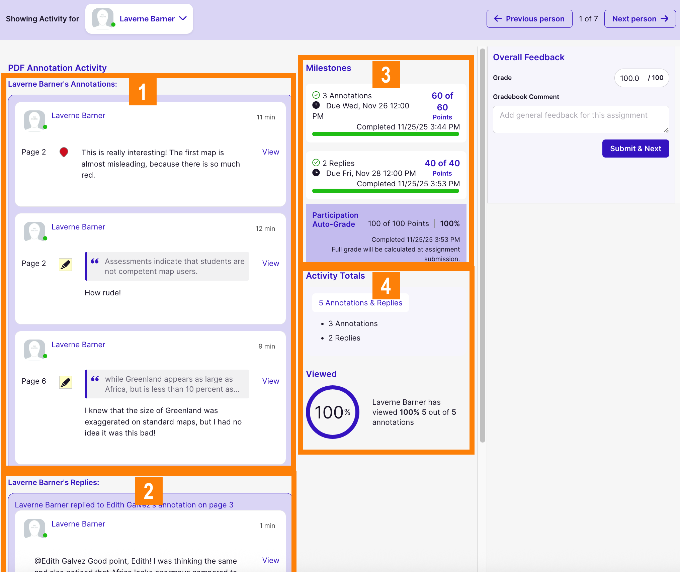Click Submit & Next button
Image resolution: width=680 pixels, height=572 pixels.
pyautogui.click(x=635, y=149)
